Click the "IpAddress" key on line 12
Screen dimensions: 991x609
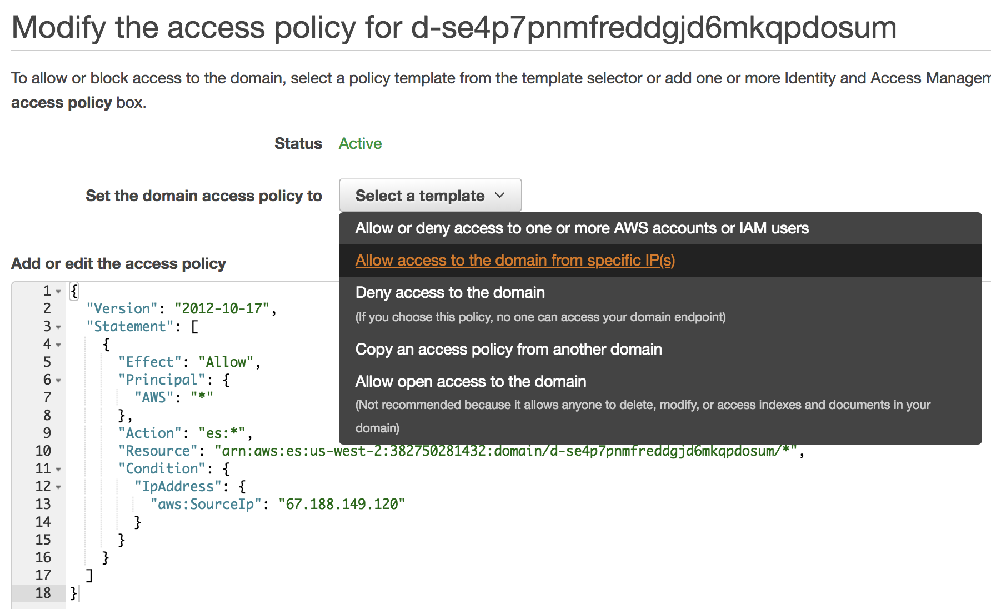click(178, 486)
